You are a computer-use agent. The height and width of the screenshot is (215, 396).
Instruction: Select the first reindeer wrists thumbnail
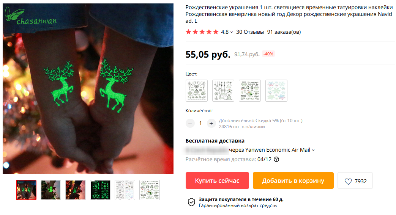pyautogui.click(x=26, y=190)
